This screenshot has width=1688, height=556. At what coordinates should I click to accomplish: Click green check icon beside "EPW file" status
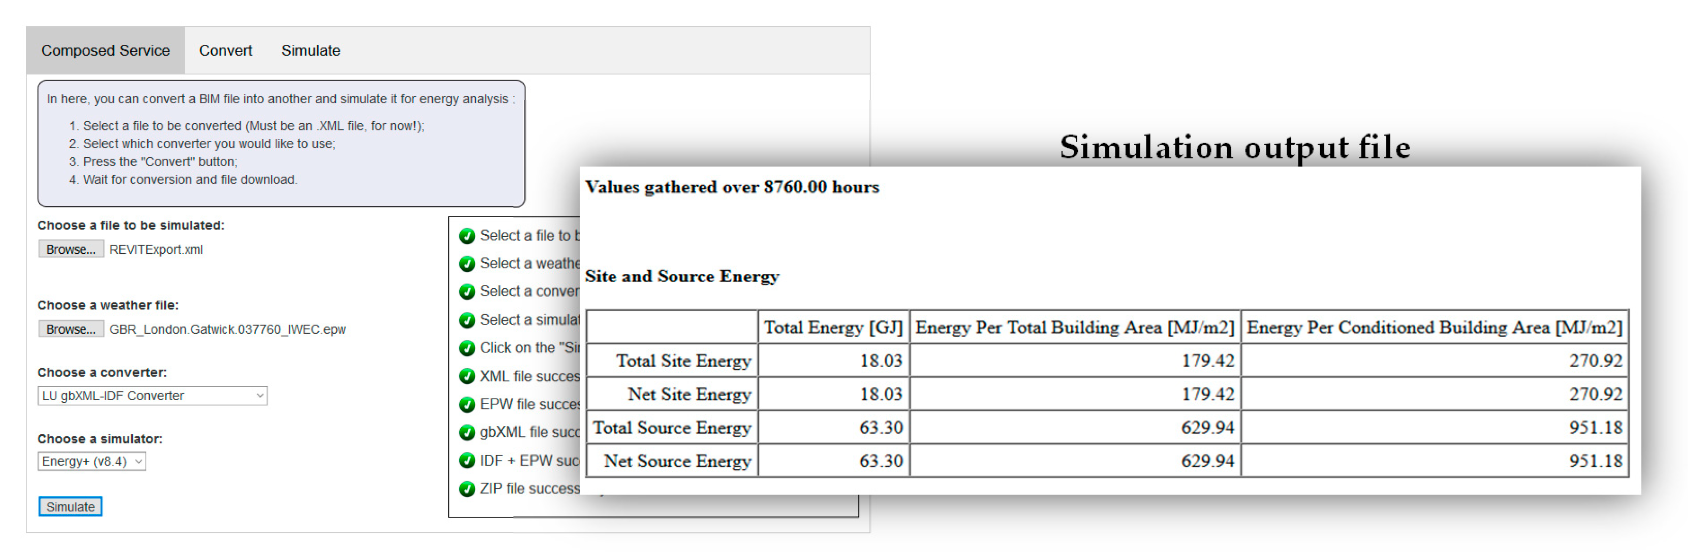coord(466,404)
